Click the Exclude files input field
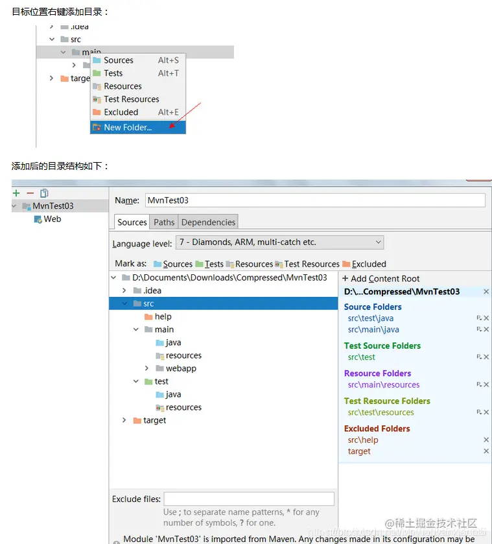This screenshot has height=544, width=492. coord(249,499)
